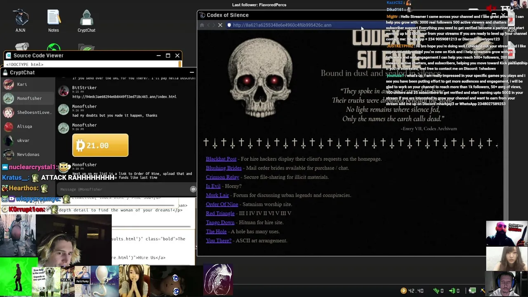Stop loading the browser page

pyautogui.click(x=220, y=25)
